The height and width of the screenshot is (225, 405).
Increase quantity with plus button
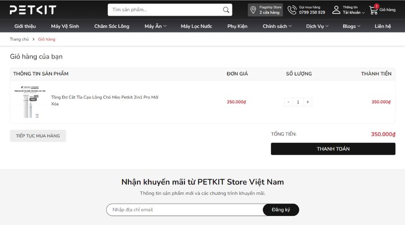tap(308, 102)
